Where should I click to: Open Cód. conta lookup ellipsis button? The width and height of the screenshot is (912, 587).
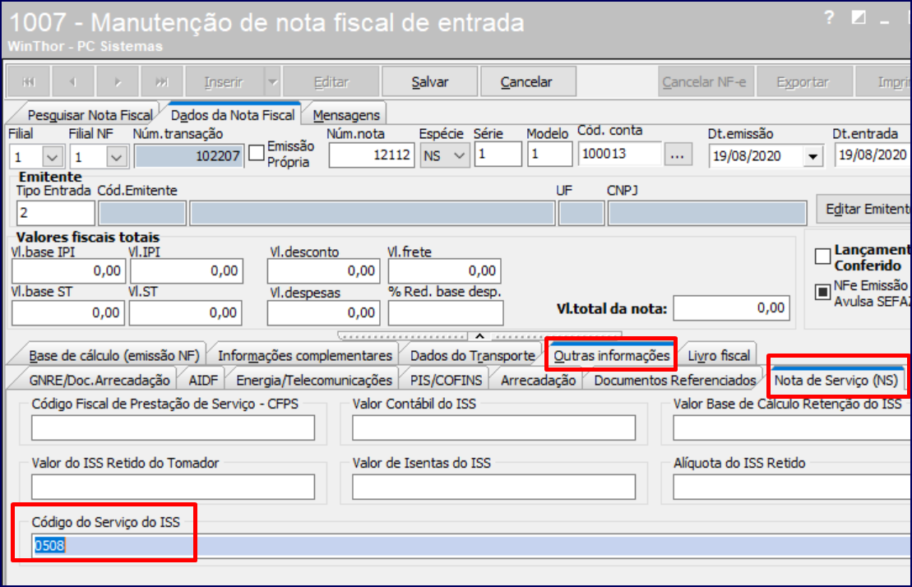point(678,155)
